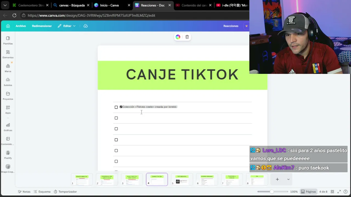Open the Plantillas panel
Screen dimensions: 351x197
click(x=8, y=40)
